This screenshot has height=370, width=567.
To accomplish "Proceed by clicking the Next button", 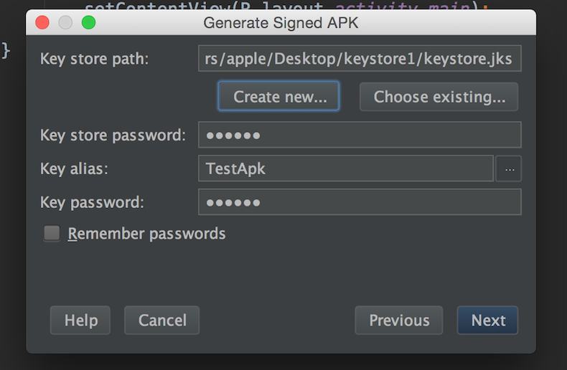I will coord(488,321).
